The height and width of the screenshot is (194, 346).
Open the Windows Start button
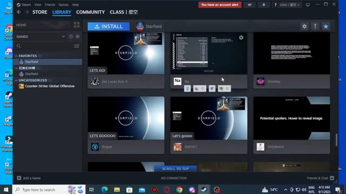(x=6, y=189)
